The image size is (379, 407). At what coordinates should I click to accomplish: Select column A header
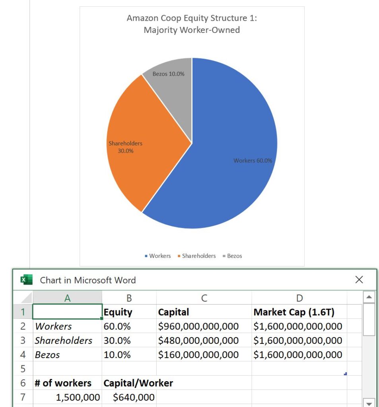[x=67, y=298]
